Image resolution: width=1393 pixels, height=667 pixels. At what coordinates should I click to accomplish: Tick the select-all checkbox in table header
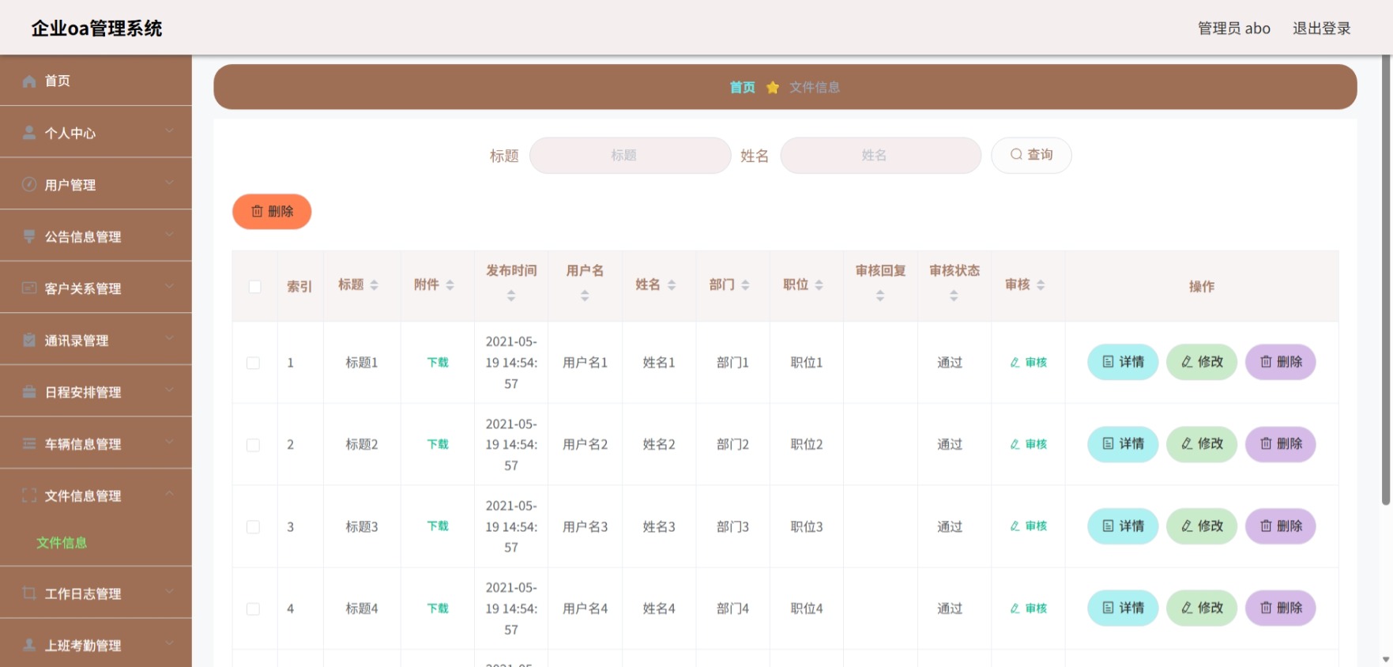[254, 287]
